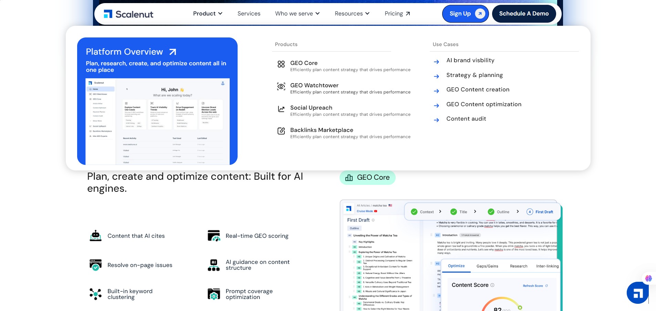Viewport: 656px width, 311px height.
Task: Click the Prompt coverage optimization icon
Action: click(x=214, y=294)
